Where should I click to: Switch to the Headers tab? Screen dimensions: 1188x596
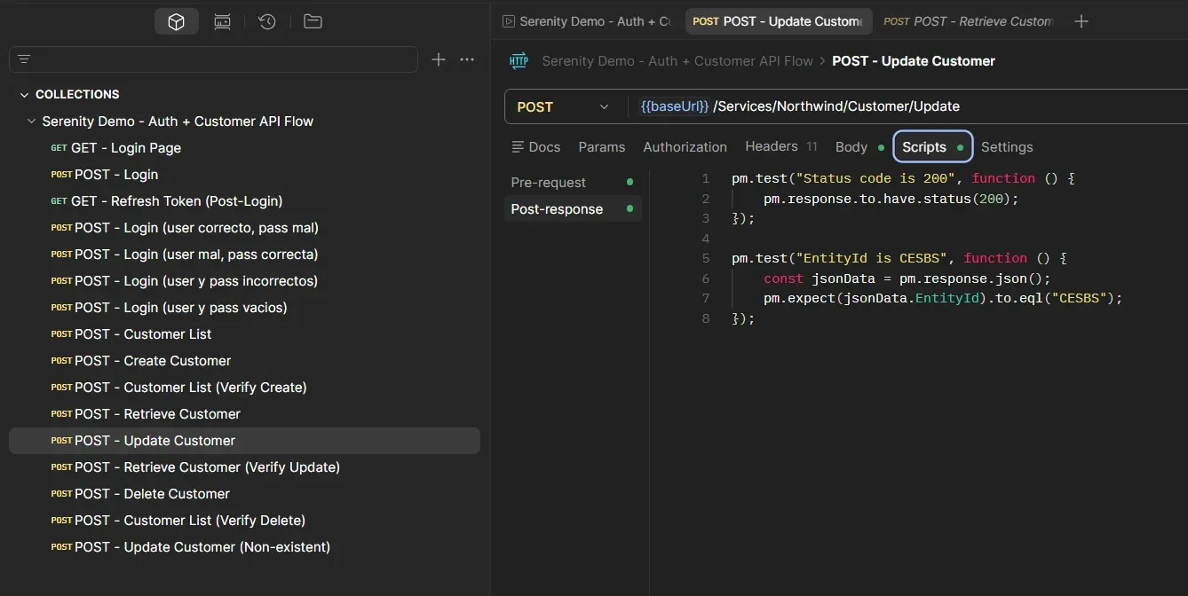click(x=770, y=146)
